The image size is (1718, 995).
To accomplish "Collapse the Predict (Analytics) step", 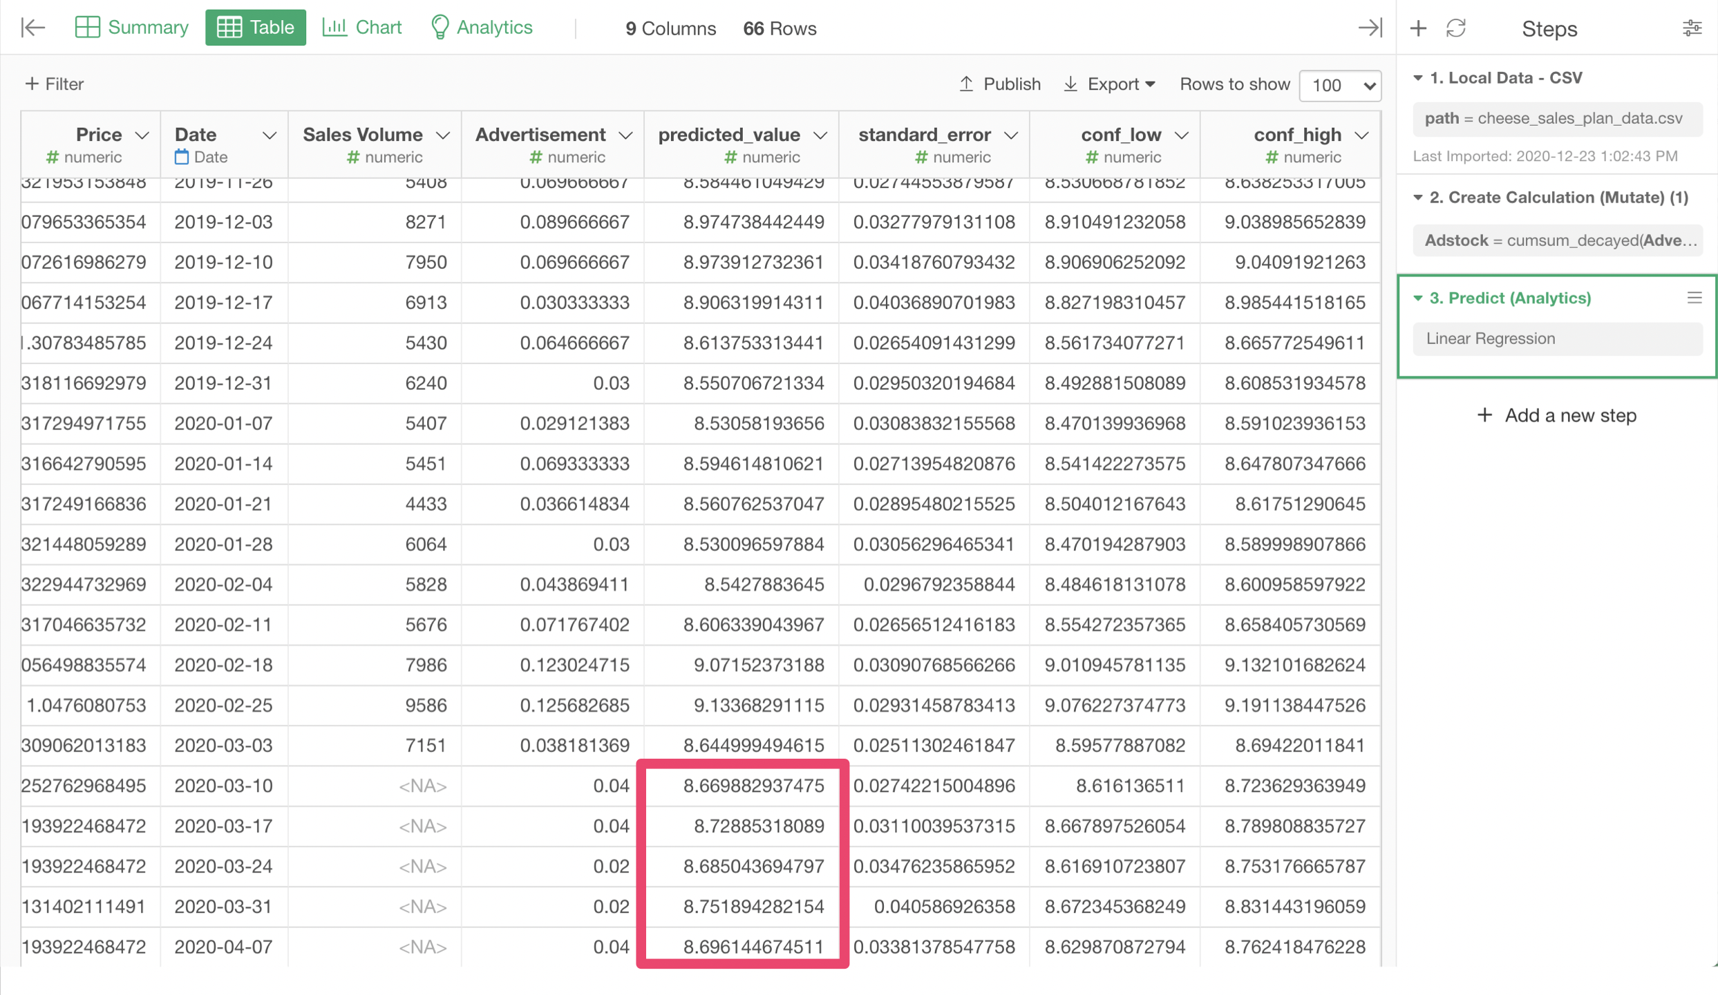I will pyautogui.click(x=1418, y=298).
